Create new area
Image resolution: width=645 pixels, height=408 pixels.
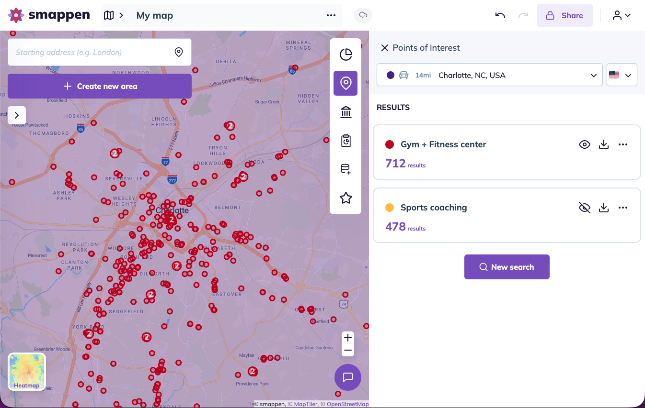(100, 86)
